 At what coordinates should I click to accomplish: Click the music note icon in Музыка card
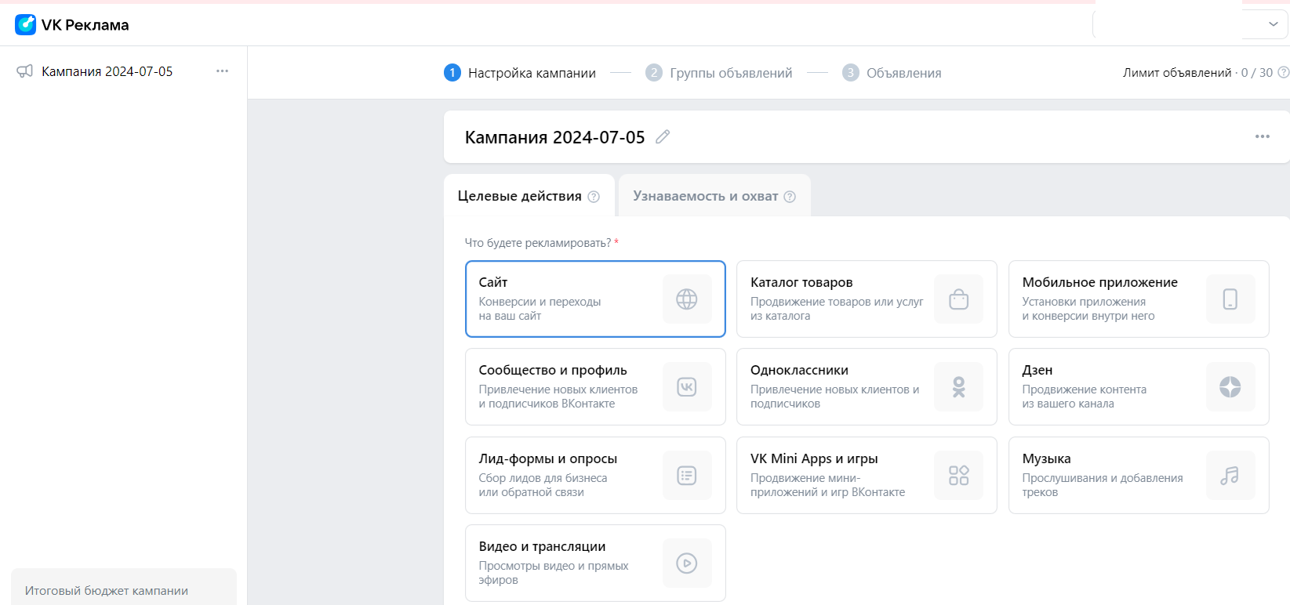click(1230, 476)
